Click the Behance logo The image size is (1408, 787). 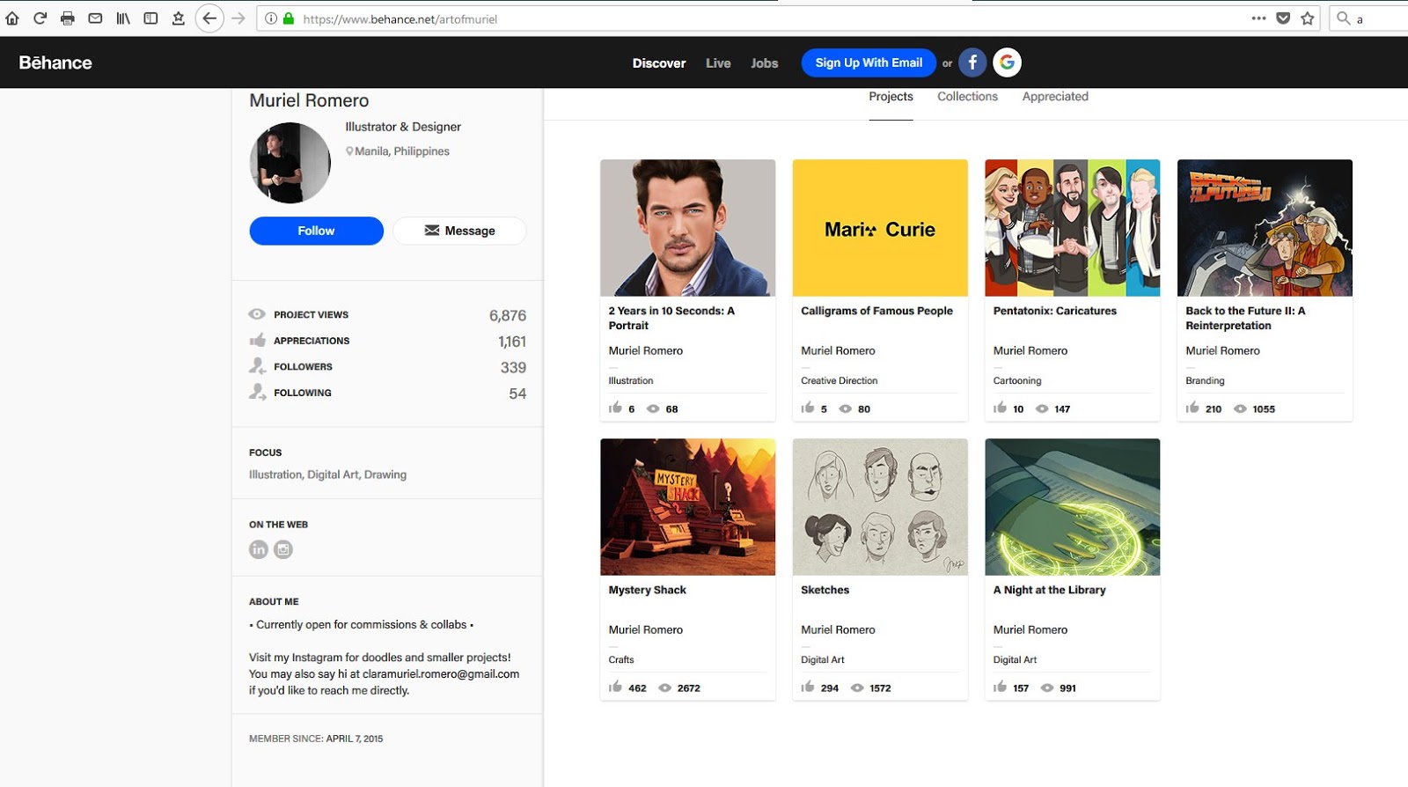coord(55,63)
